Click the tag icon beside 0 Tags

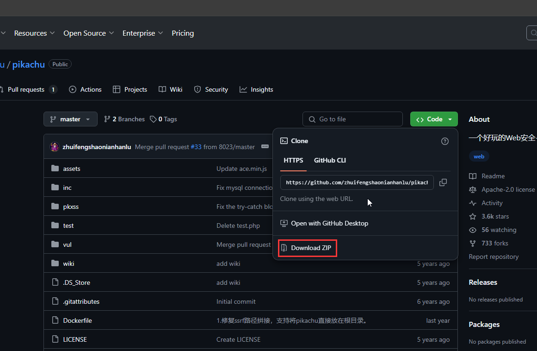tap(153, 119)
